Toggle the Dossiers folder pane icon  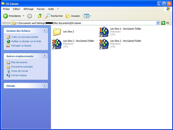tap(68, 16)
